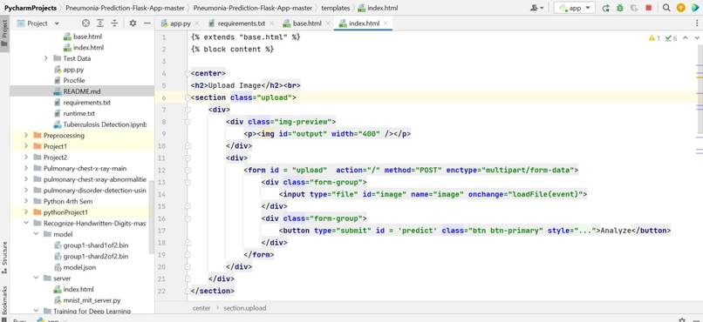Close the requirements.txt editor tab

coord(272,23)
